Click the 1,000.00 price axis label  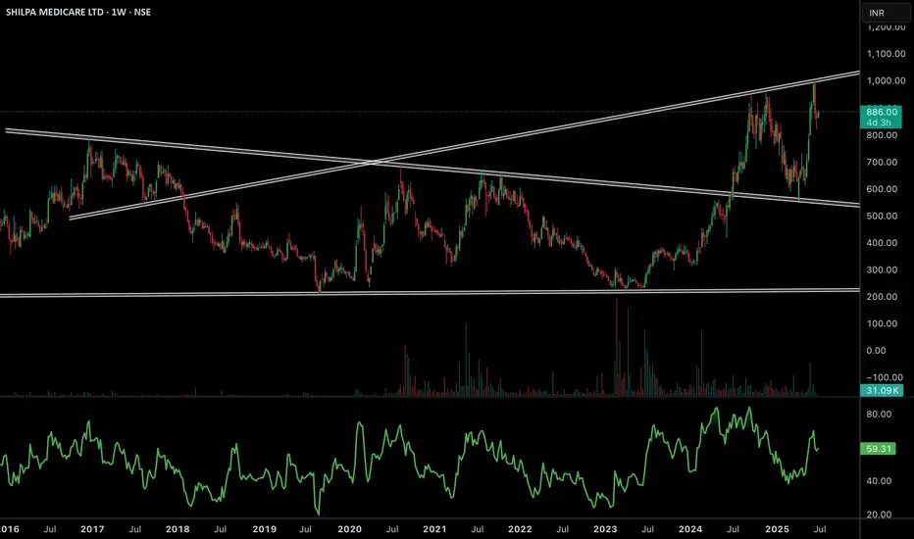[886, 81]
